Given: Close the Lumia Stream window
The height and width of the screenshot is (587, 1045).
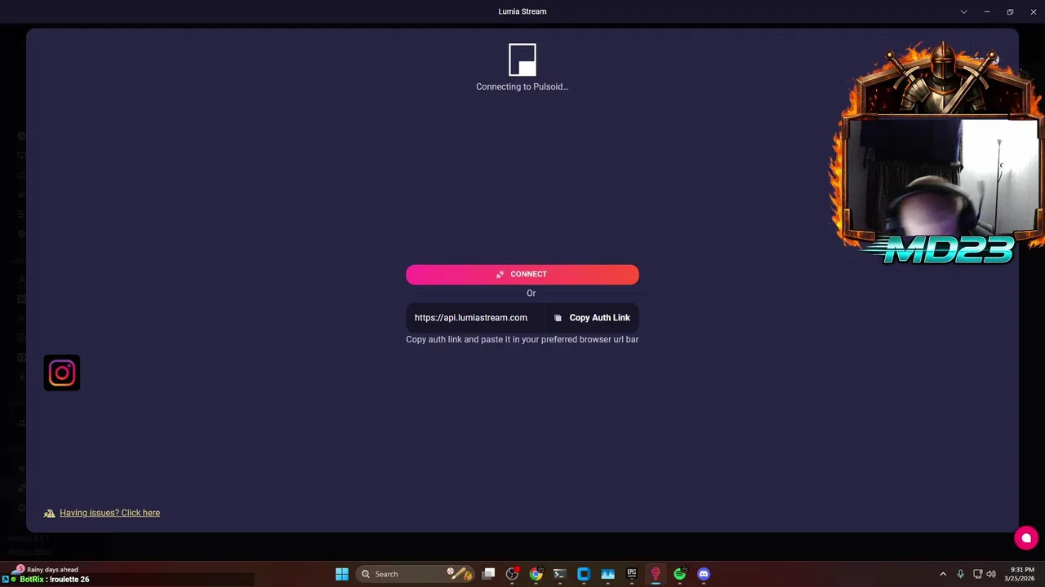Looking at the screenshot, I should tap(1033, 11).
